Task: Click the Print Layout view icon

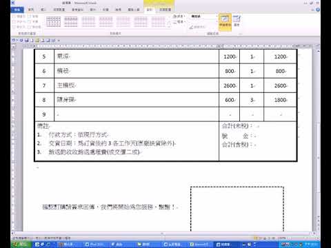Action: 255,238
